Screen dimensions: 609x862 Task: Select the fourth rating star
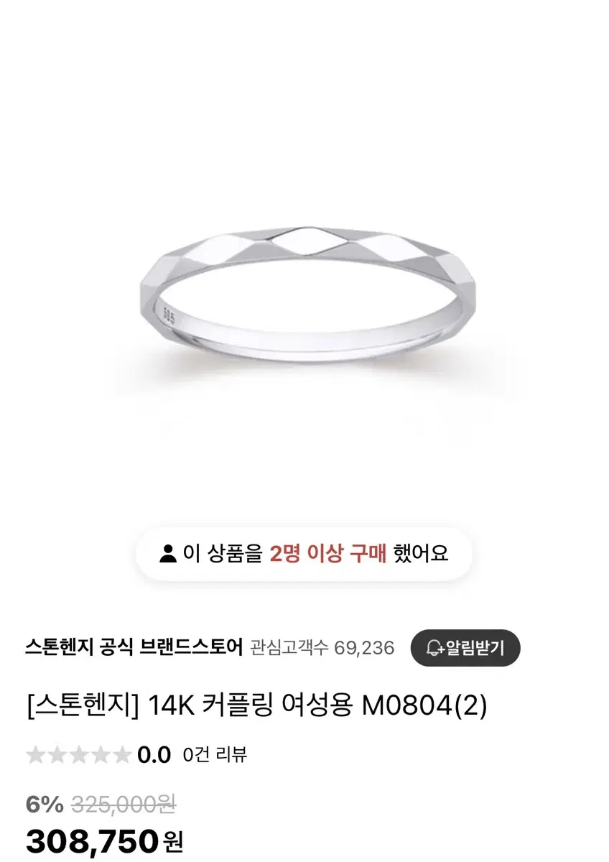pos(101,754)
